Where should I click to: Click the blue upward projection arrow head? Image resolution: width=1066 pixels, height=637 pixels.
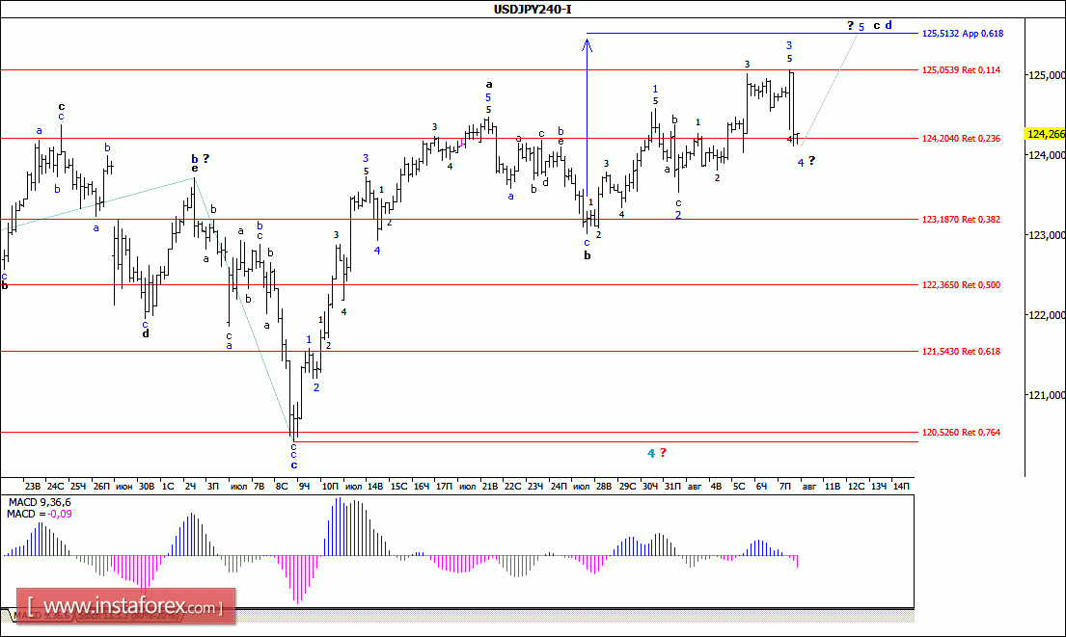pos(587,44)
